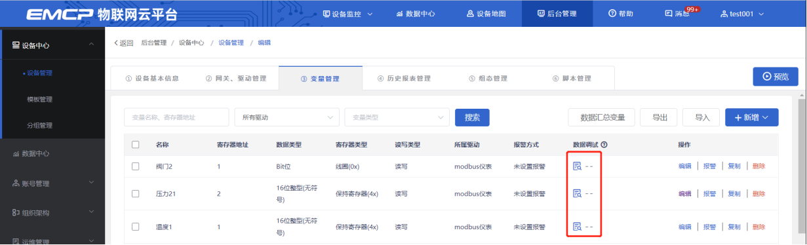Viewport: 807px width, 245px height.
Task: Toggle the select-all checkbox in table header
Action: click(136, 144)
